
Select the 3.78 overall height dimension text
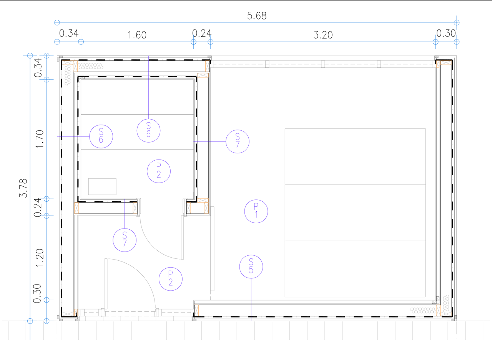coord(24,188)
